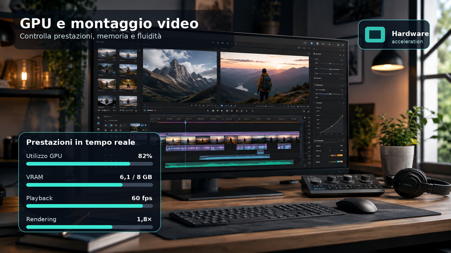Click the 'VRAM' label
Screen dimensions: 451x253
35,177
